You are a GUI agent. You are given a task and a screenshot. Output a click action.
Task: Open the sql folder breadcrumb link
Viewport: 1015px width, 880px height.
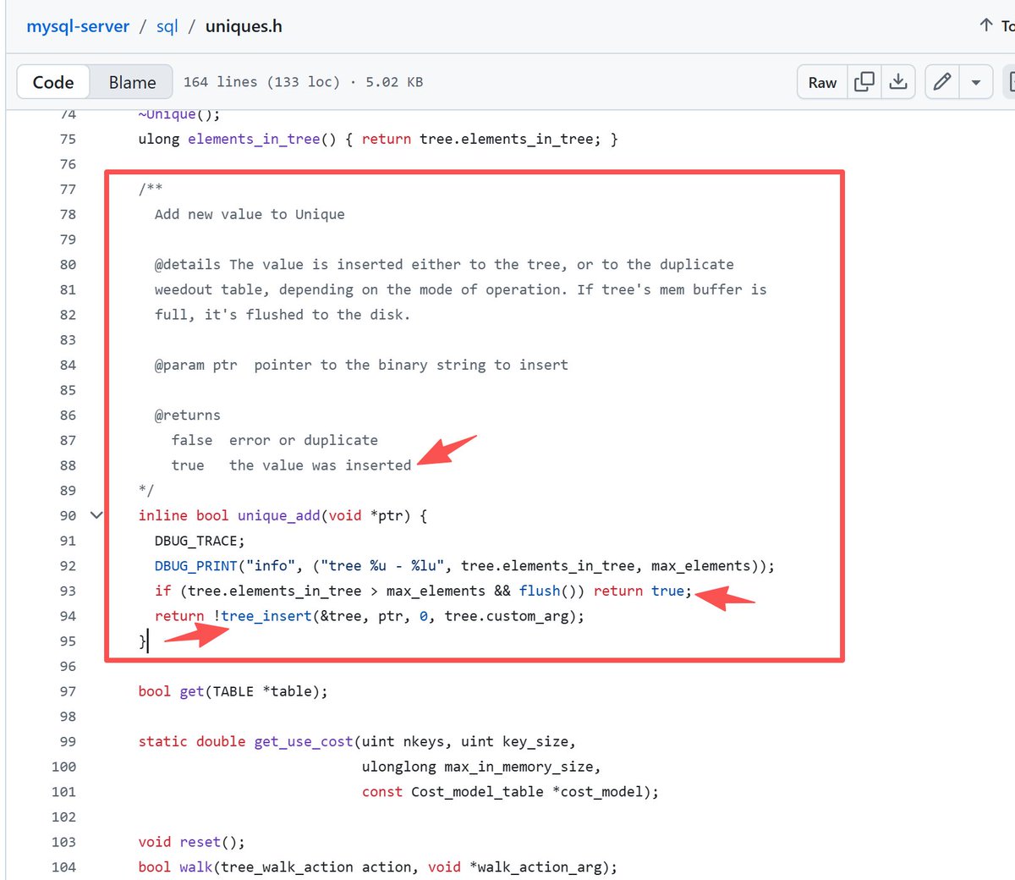click(167, 26)
